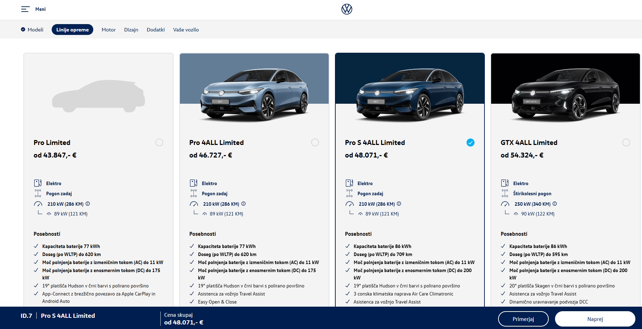Click Elektro charging icon in Pro Limited card
This screenshot has height=329, width=642.
38,183
